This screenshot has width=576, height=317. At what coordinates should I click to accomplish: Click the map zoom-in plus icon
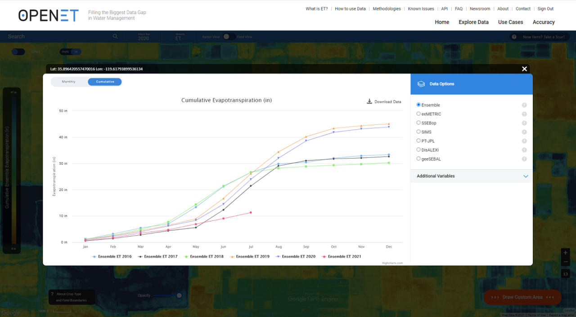(x=565, y=253)
